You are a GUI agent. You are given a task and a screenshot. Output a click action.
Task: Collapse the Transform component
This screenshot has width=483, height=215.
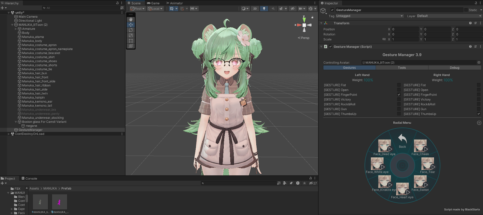[x=321, y=23]
